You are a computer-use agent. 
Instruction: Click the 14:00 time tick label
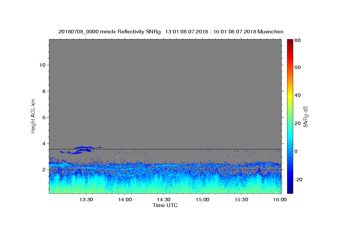(x=125, y=200)
